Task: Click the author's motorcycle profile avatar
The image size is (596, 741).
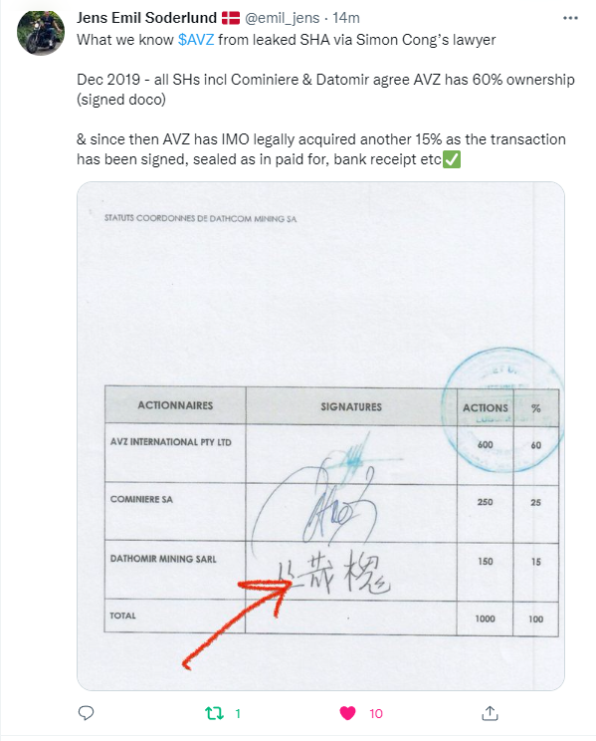Action: [x=41, y=32]
